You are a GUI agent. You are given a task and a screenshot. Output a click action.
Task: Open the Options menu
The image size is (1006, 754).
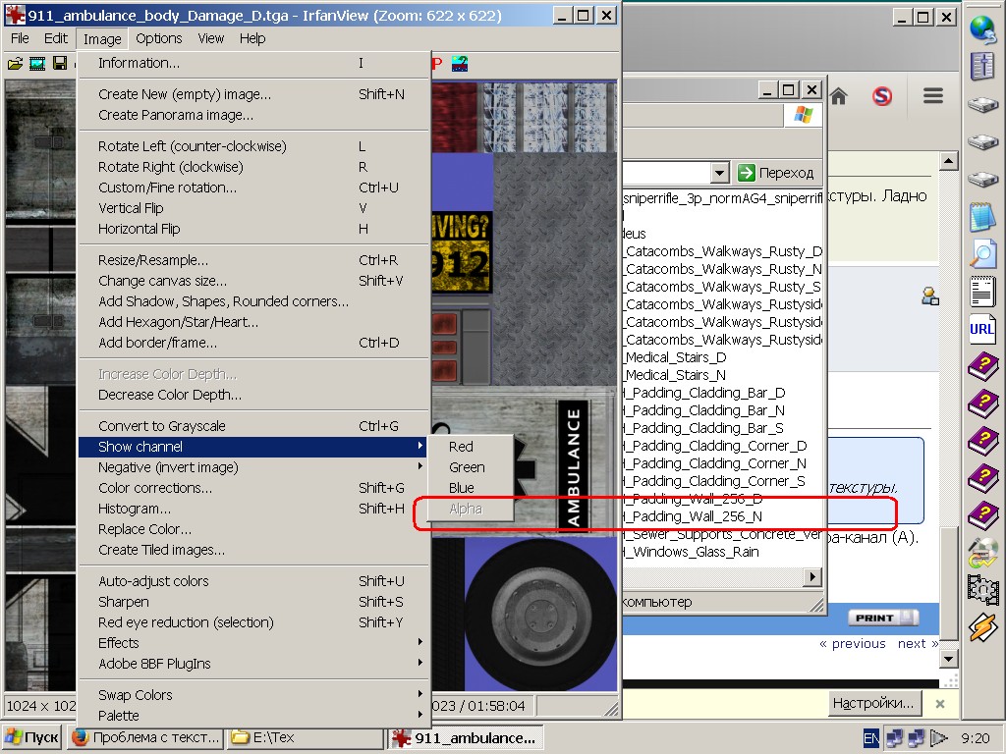(158, 38)
